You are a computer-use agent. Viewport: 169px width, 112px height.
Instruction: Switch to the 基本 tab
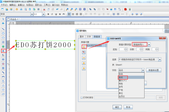tap(82, 37)
